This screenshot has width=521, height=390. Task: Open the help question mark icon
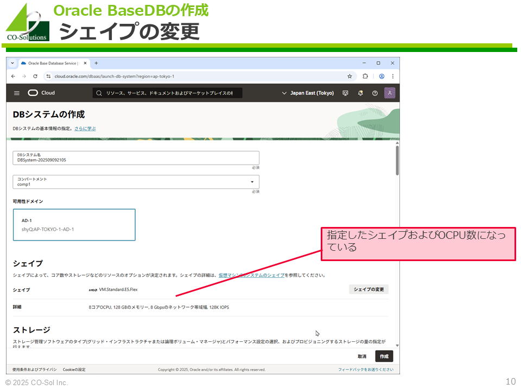point(375,93)
